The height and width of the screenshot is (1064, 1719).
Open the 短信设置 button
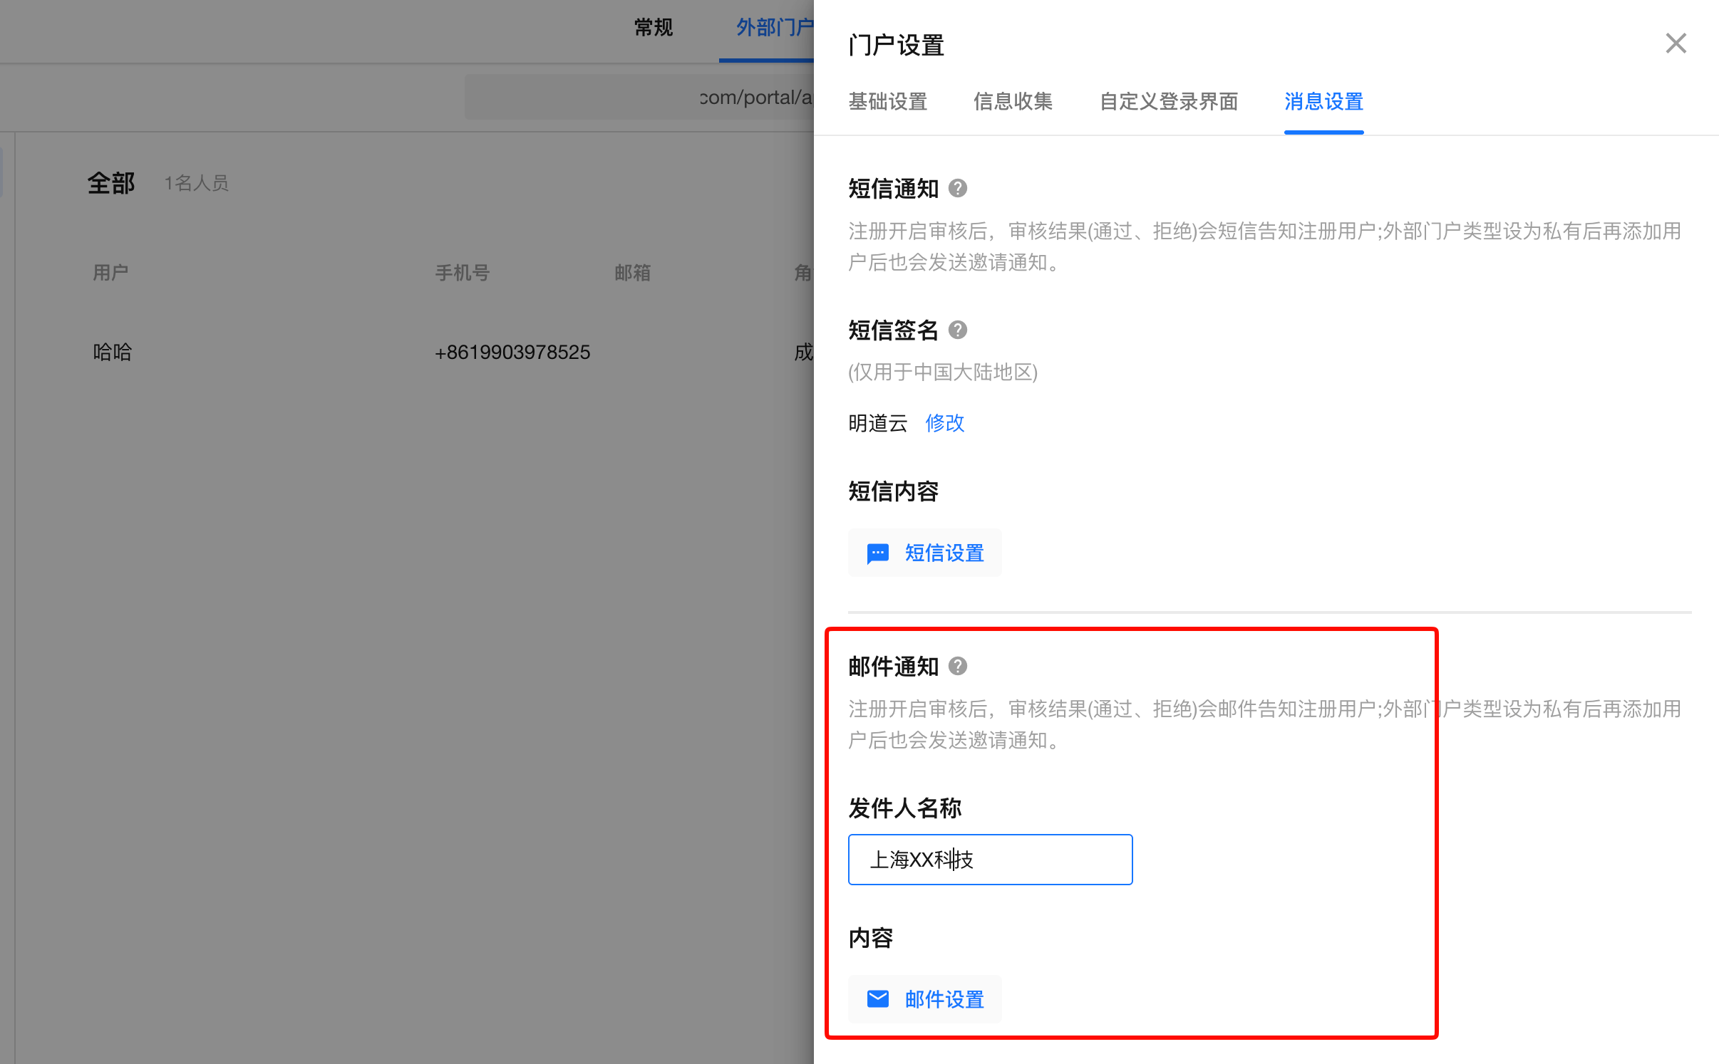(x=924, y=553)
